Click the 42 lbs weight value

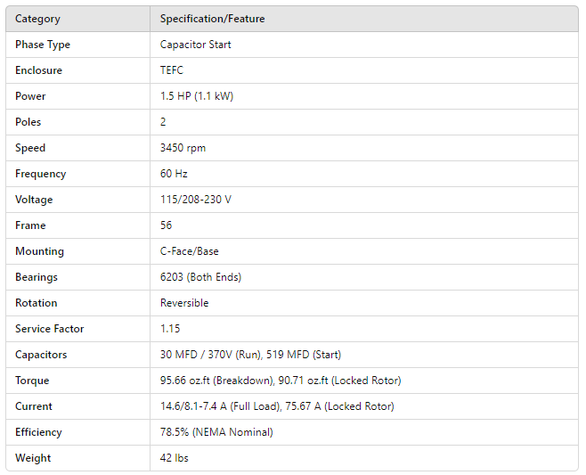point(174,458)
